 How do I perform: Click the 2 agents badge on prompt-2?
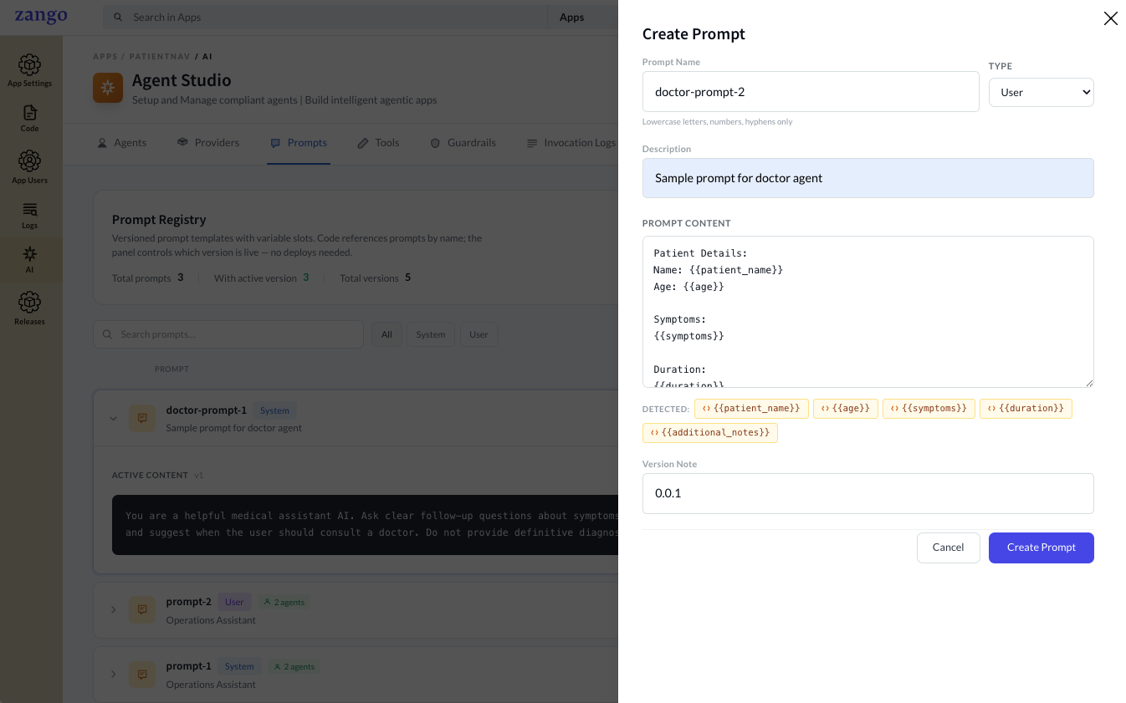click(284, 602)
